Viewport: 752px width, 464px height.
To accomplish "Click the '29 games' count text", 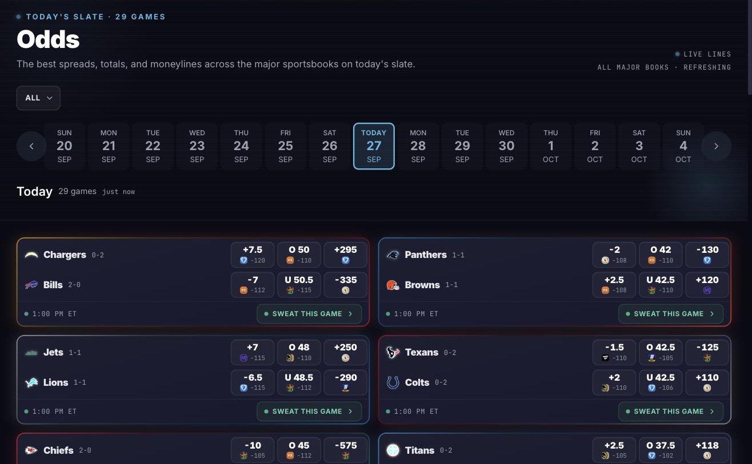I will pyautogui.click(x=77, y=191).
